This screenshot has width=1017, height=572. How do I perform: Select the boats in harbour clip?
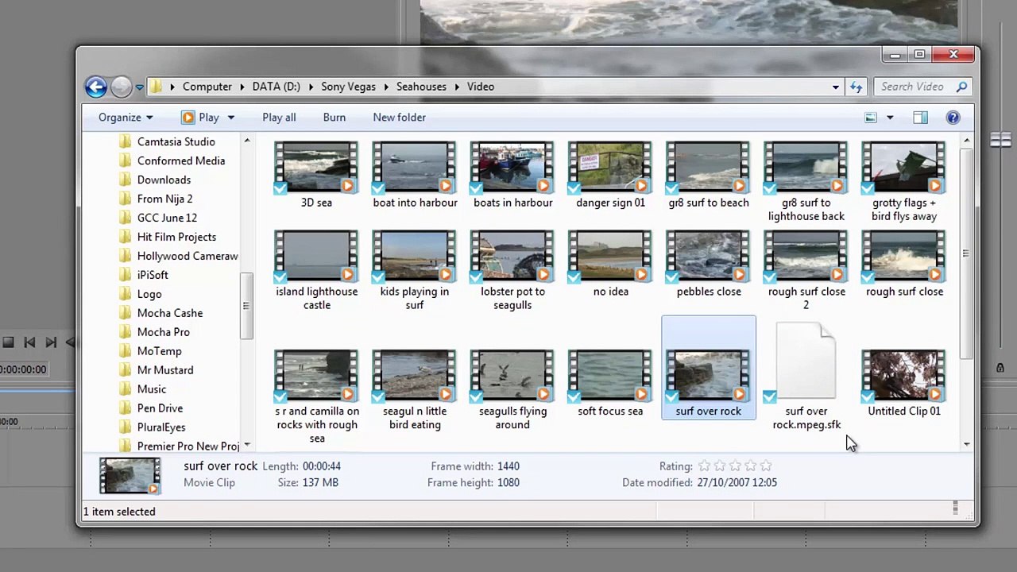coord(512,175)
